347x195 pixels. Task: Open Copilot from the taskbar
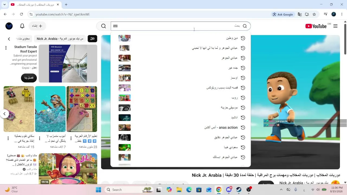(x=169, y=190)
